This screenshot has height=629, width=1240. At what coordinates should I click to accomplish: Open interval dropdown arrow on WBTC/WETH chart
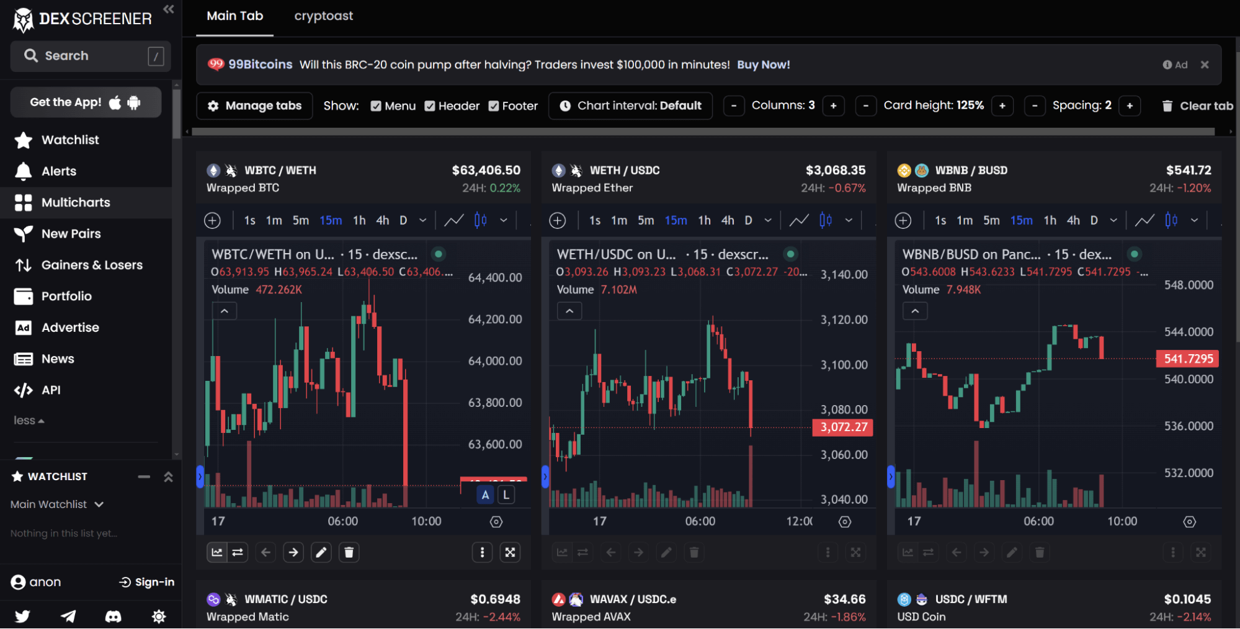[x=422, y=220]
